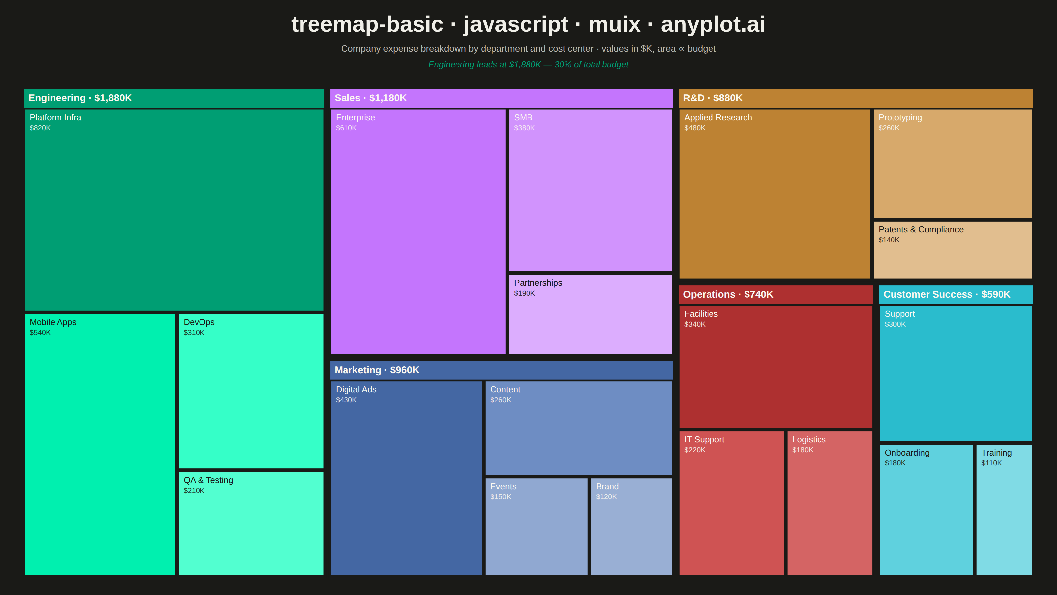Screen dimensions: 1057x595
Task: Select the SMB $380K tile
Action: point(591,190)
